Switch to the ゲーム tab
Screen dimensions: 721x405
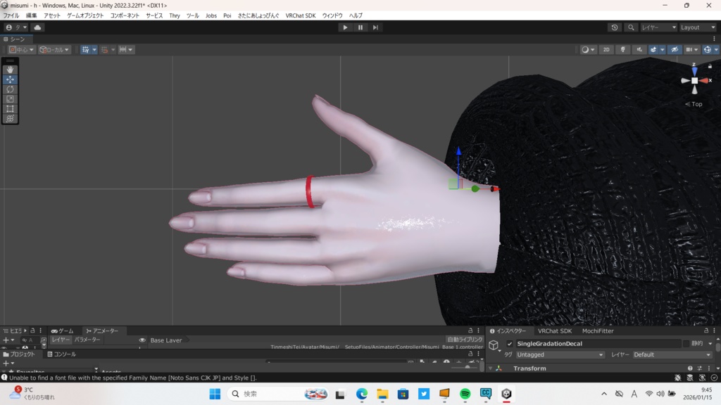pyautogui.click(x=62, y=330)
